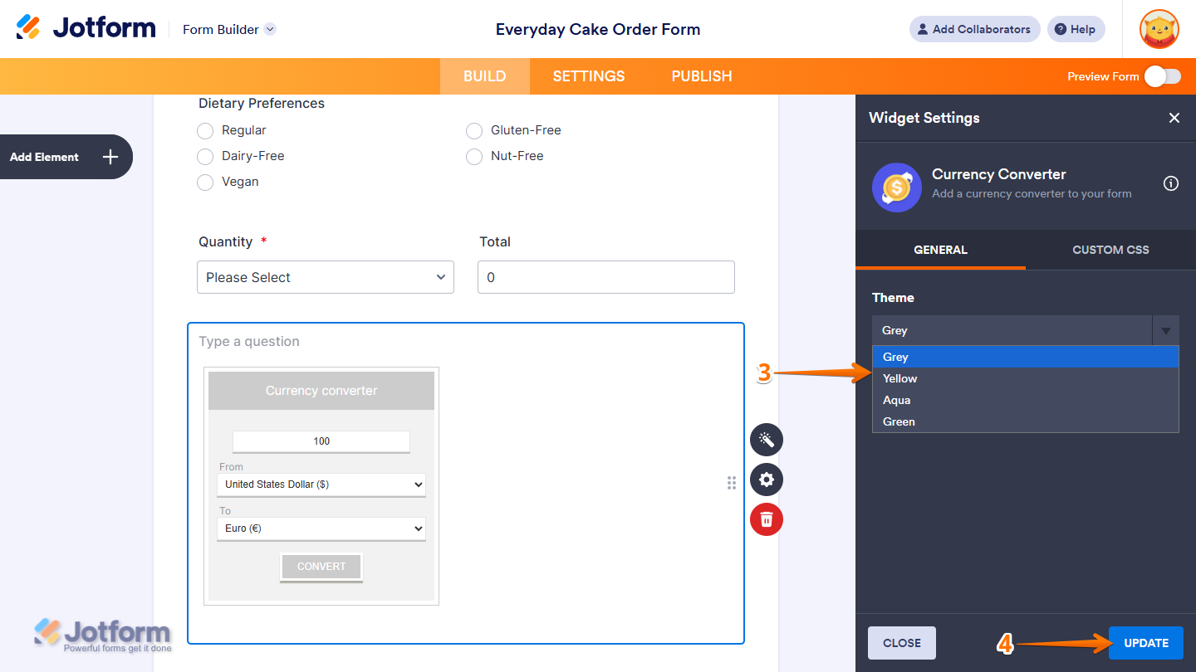
Task: Switch to the CUSTOM CSS tab
Action: 1110,249
